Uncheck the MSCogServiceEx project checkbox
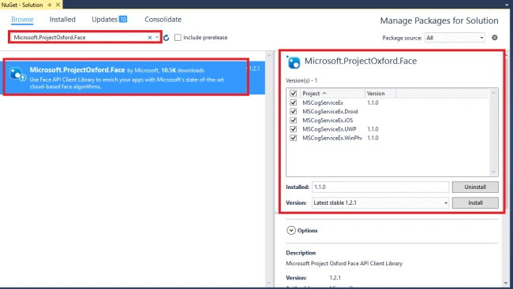The image size is (513, 289). [293, 102]
